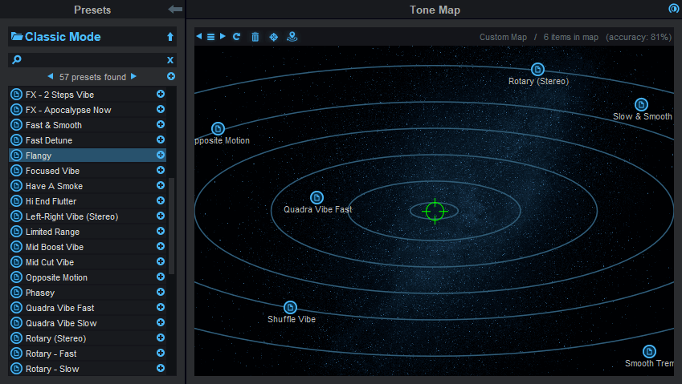
Task: Click Quadra Vibe Fast node on map
Action: click(x=316, y=197)
